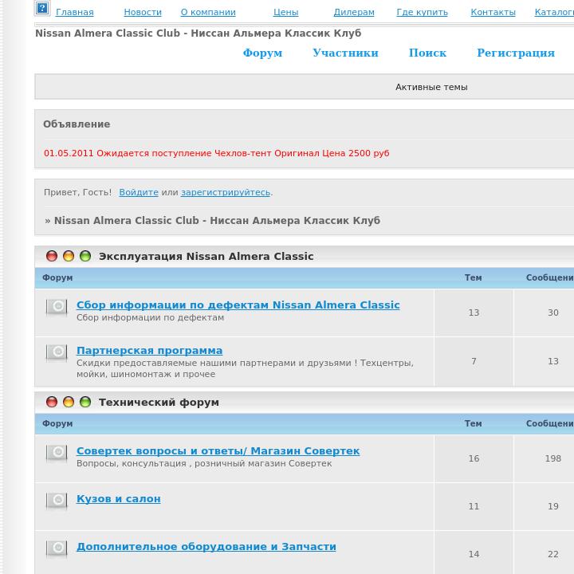Open the Главная top navigation link
Screen dimensions: 574x574
pyautogui.click(x=75, y=12)
